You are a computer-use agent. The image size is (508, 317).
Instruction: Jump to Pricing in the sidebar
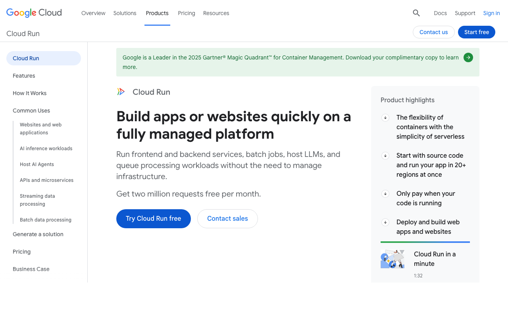pyautogui.click(x=21, y=252)
